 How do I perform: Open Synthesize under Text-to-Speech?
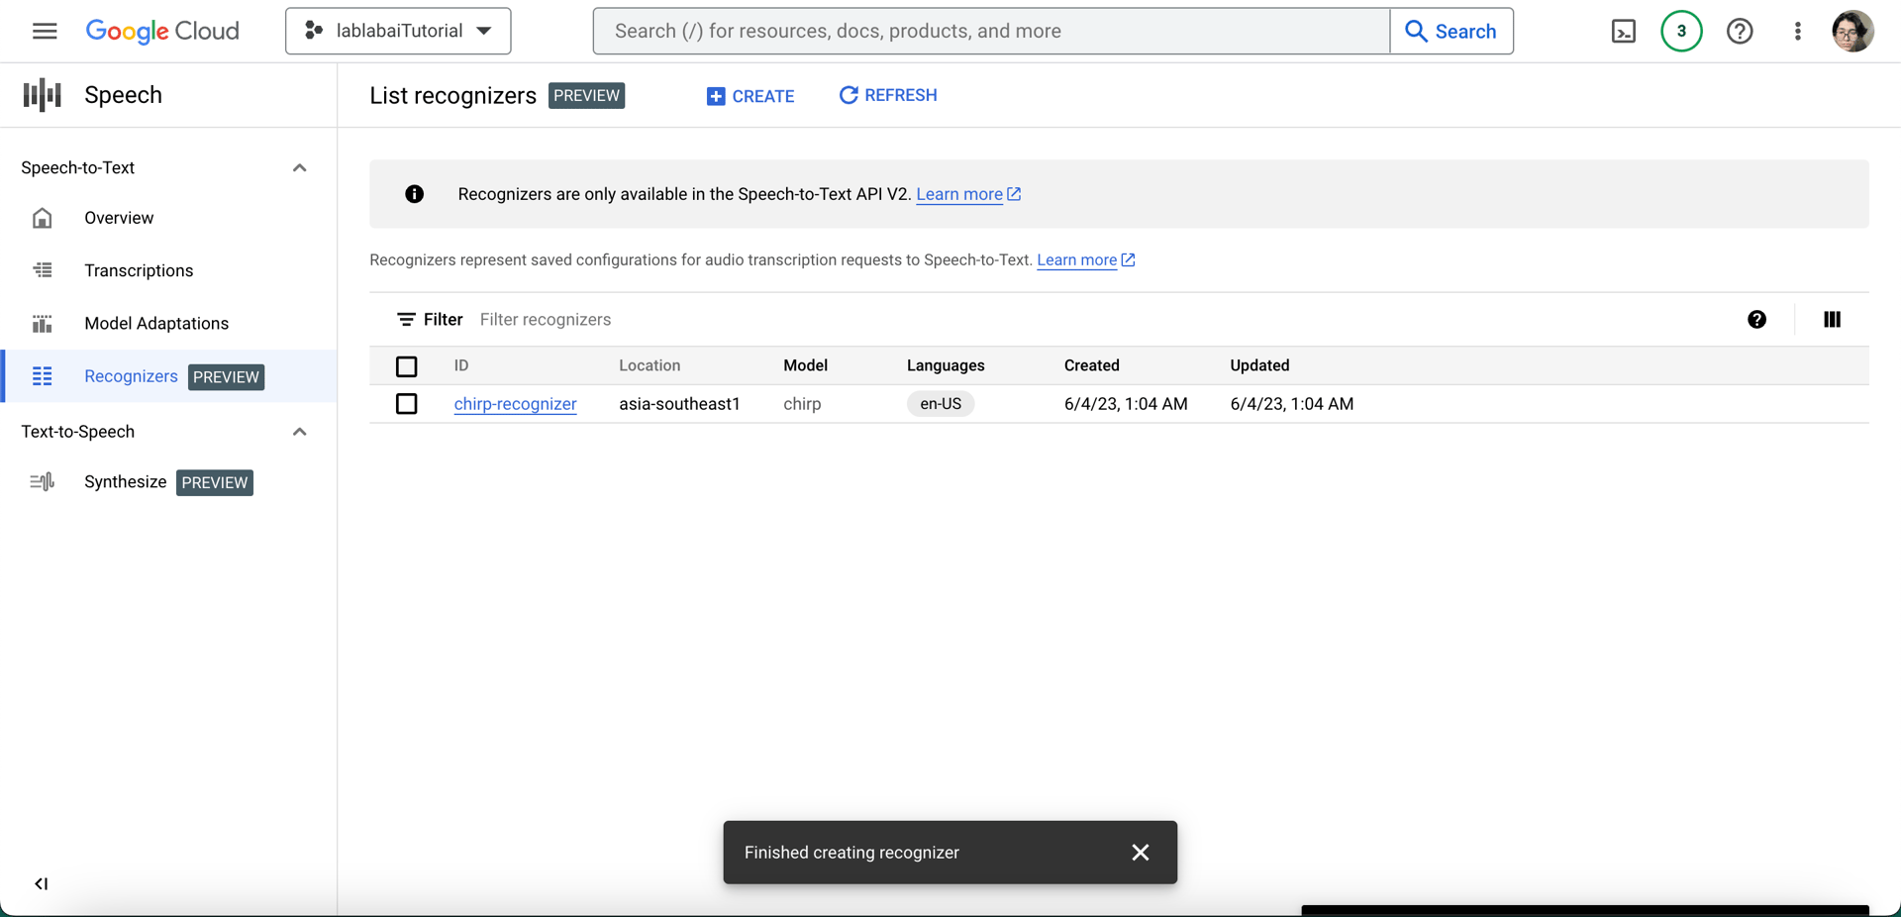pyautogui.click(x=168, y=482)
